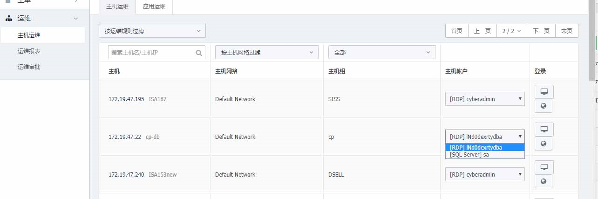
Task: Open the 按主机网络过滤 dropdown
Action: pos(267,52)
